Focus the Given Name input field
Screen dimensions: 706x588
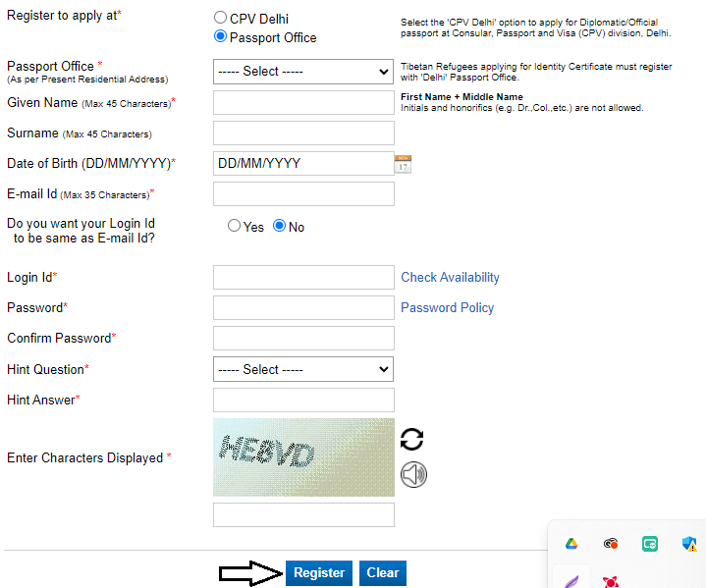point(304,103)
